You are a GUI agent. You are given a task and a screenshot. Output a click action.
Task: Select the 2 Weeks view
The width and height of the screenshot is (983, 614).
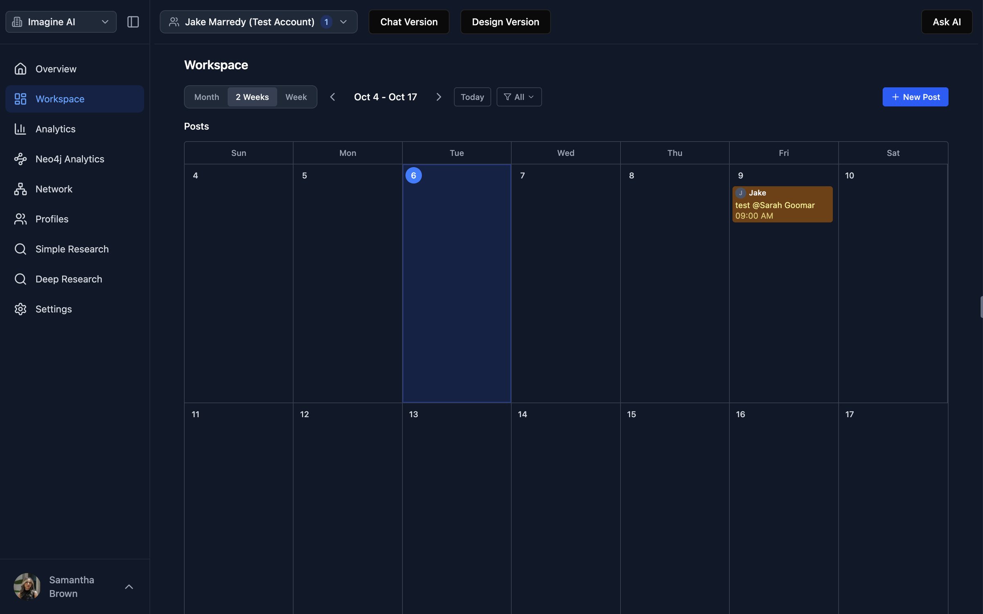[x=252, y=97]
